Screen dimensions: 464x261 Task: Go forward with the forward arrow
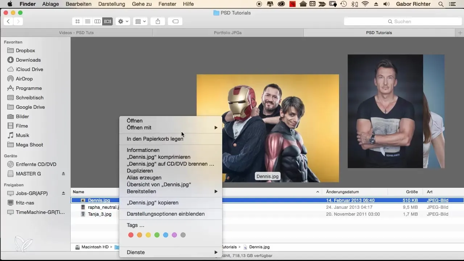[x=18, y=21]
